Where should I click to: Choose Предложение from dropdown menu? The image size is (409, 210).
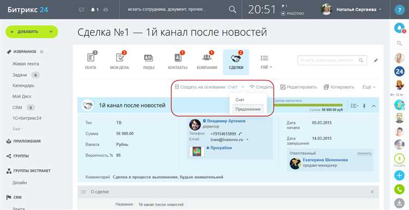point(248,109)
